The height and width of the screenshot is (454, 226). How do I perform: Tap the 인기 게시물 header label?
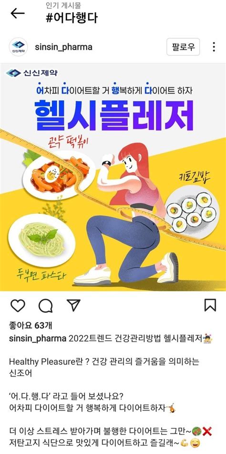(x=63, y=5)
